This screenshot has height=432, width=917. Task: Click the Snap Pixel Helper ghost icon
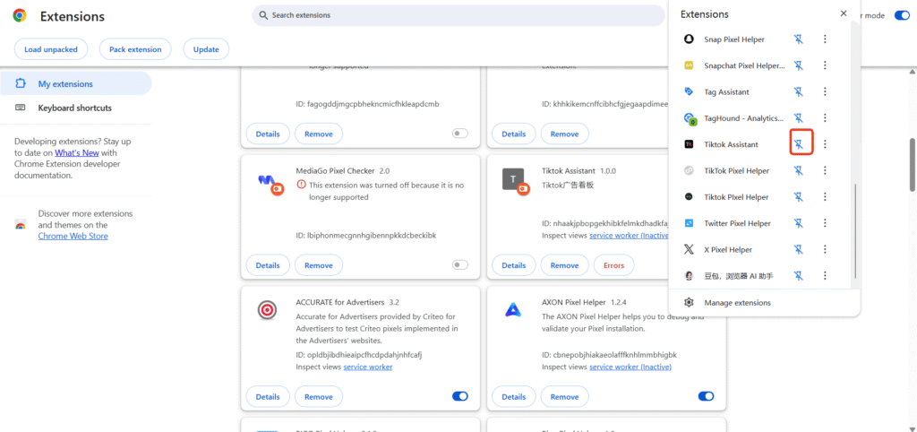(689, 39)
